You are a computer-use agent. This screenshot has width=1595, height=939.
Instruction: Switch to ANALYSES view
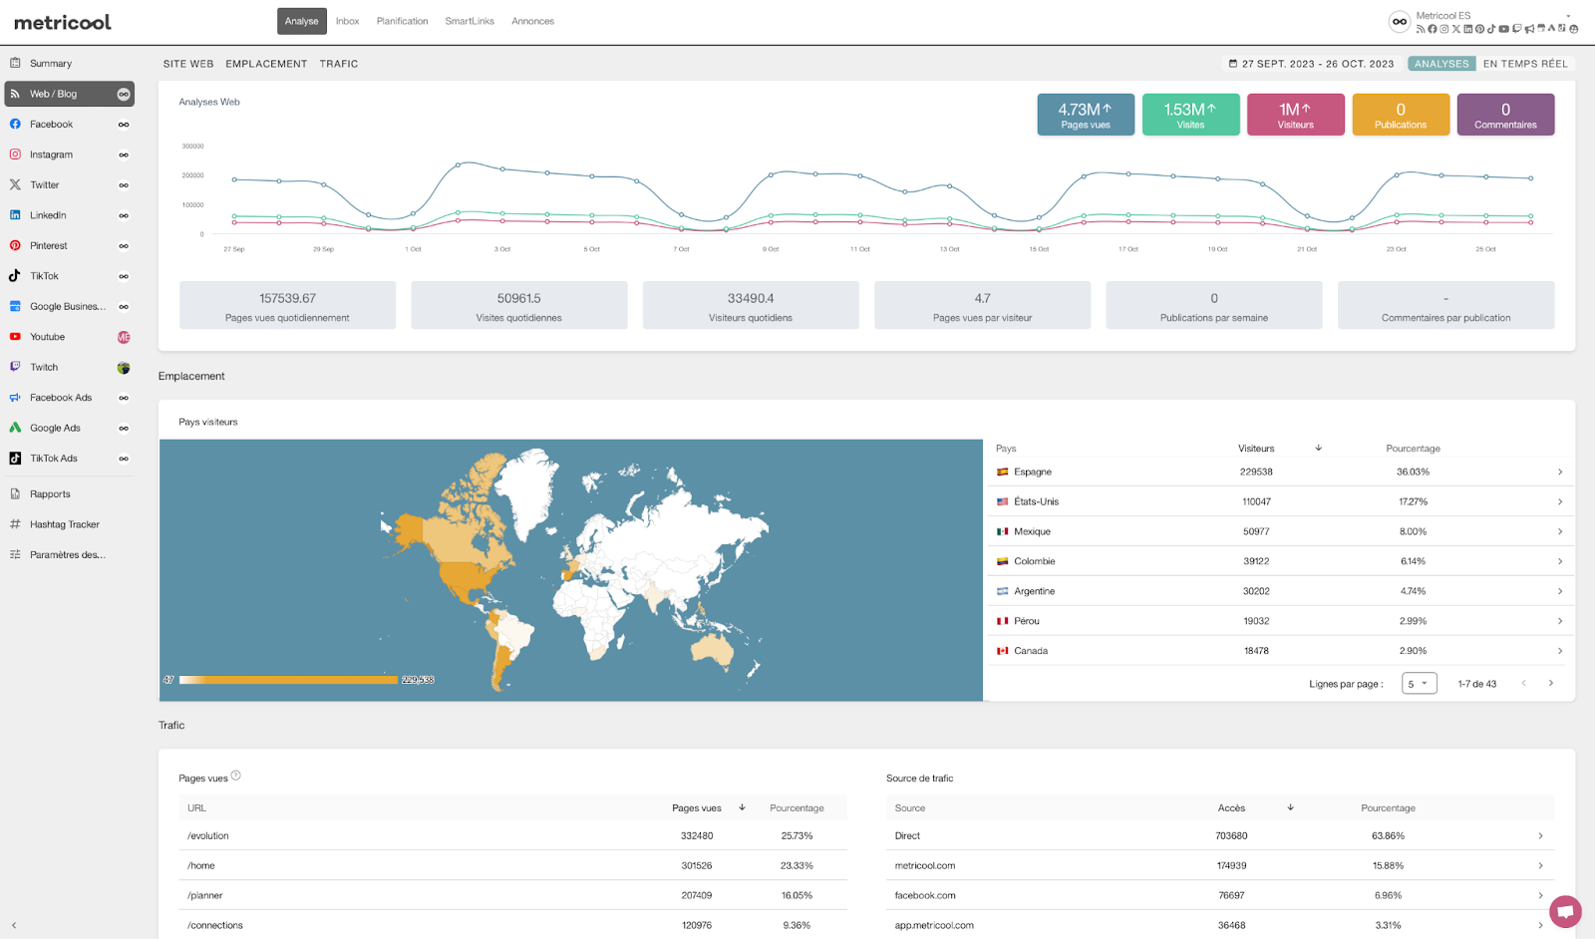coord(1441,64)
